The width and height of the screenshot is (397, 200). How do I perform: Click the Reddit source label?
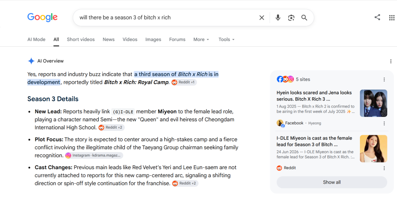click(286, 168)
